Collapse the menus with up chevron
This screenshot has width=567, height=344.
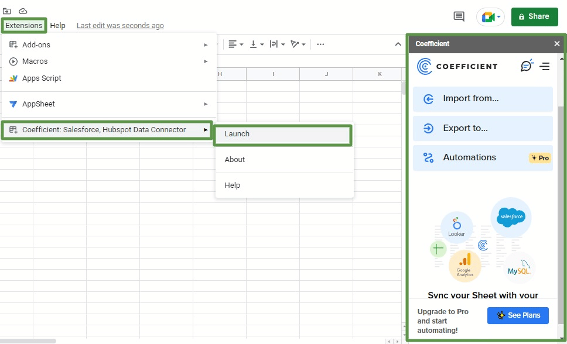tap(398, 44)
